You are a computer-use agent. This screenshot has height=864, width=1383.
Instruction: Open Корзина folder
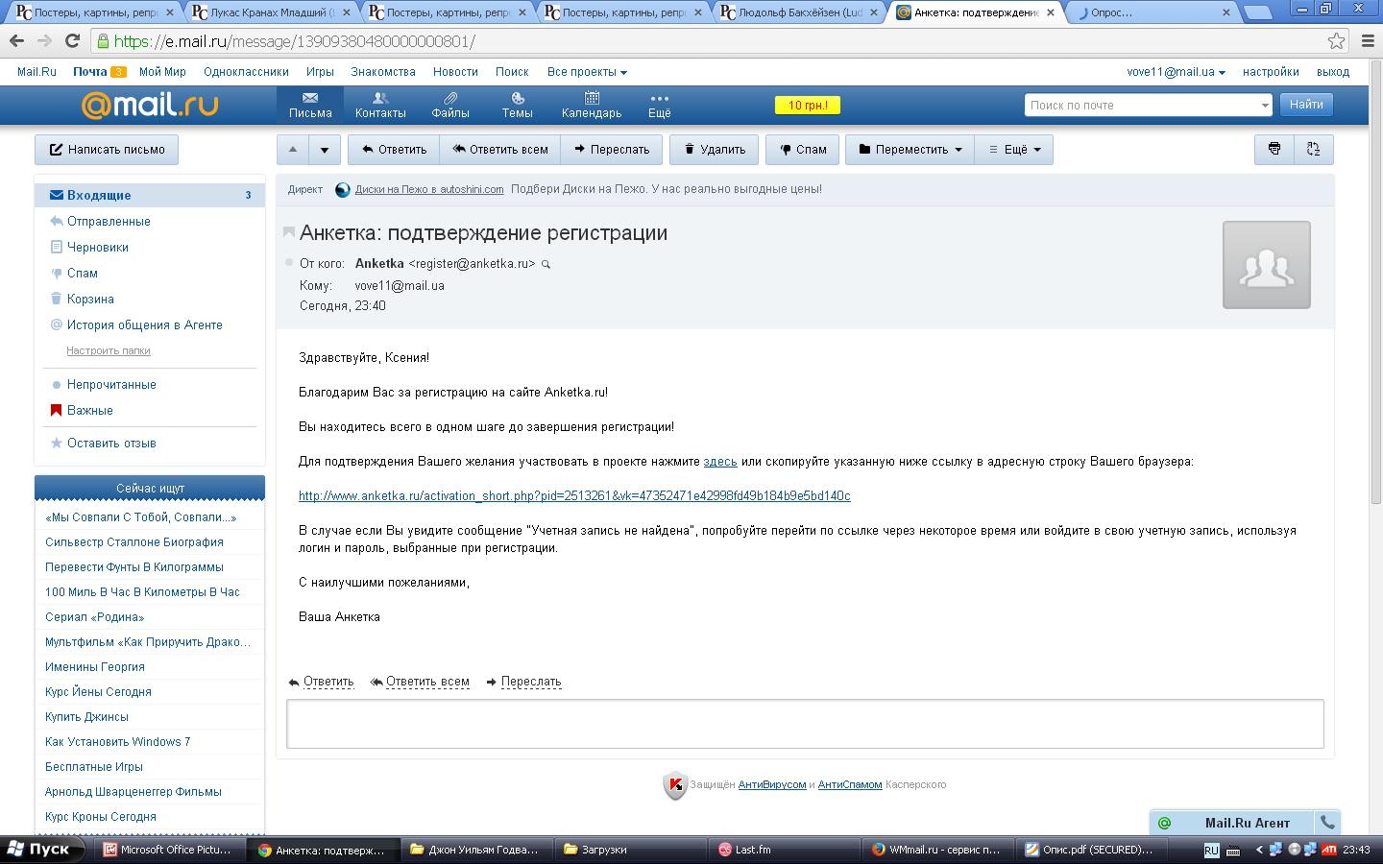tap(90, 299)
